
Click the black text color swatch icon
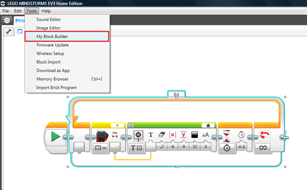click(x=194, y=135)
